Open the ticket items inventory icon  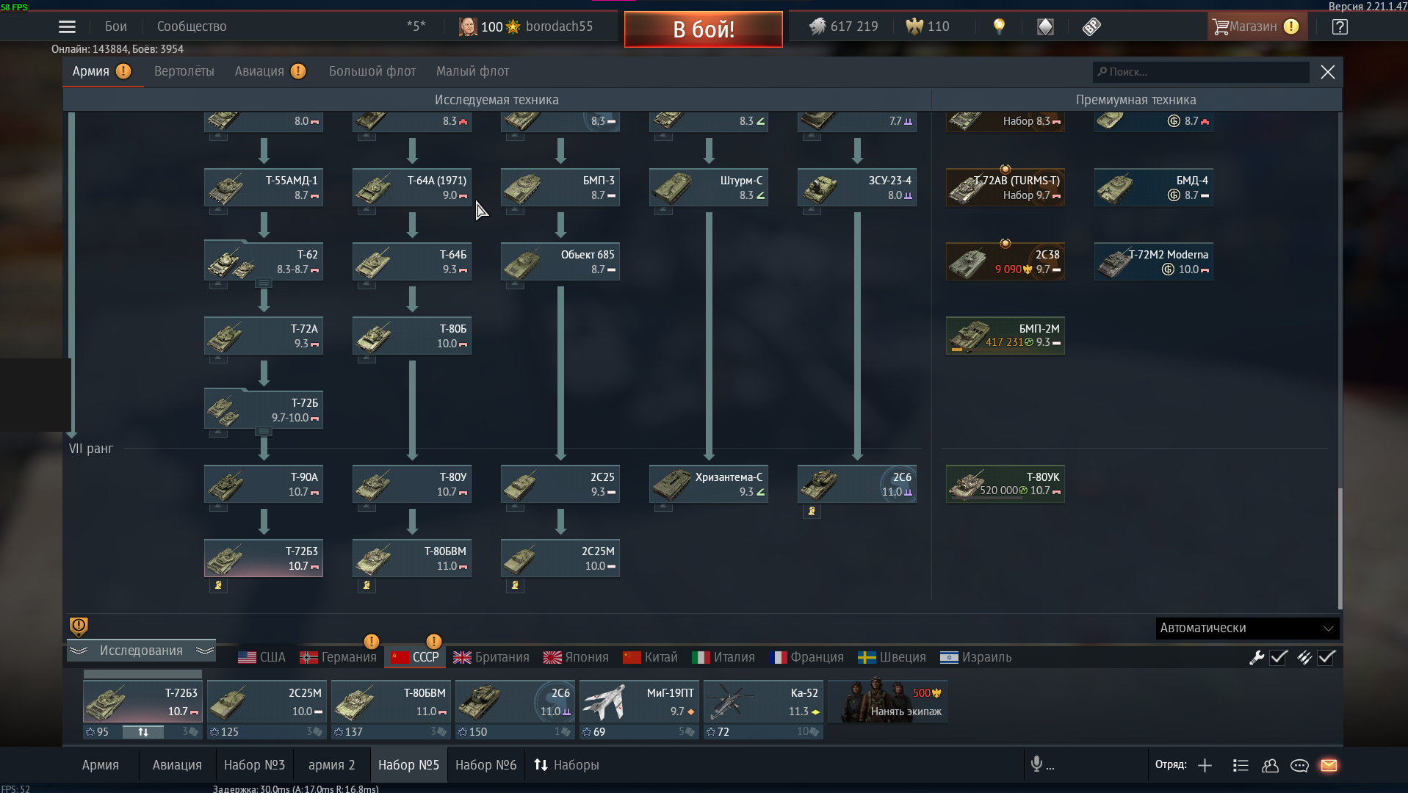[1091, 26]
